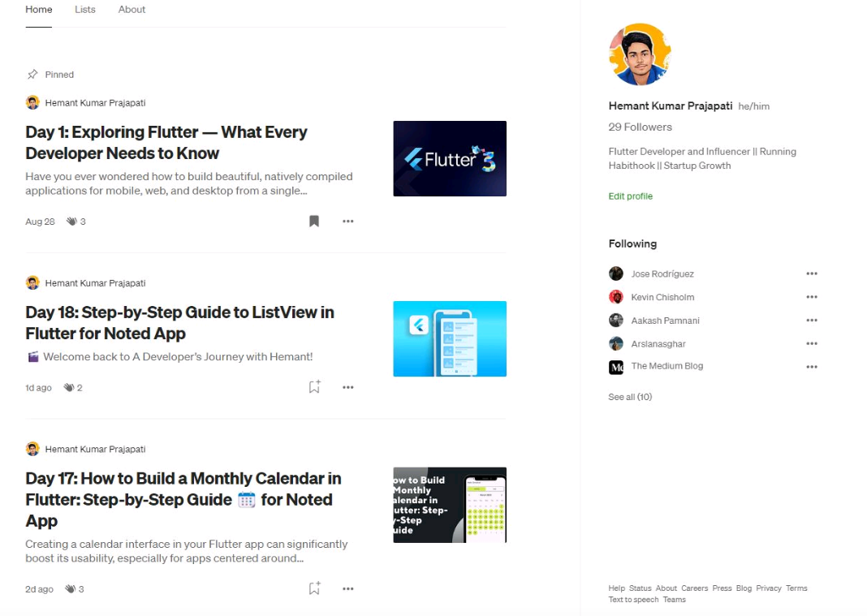The image size is (867, 616).
Task: Click the Edit profile link
Action: pyautogui.click(x=630, y=196)
